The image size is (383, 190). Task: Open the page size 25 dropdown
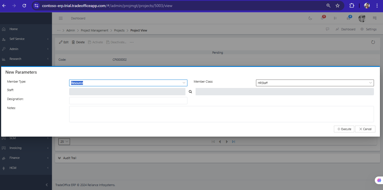(64, 142)
